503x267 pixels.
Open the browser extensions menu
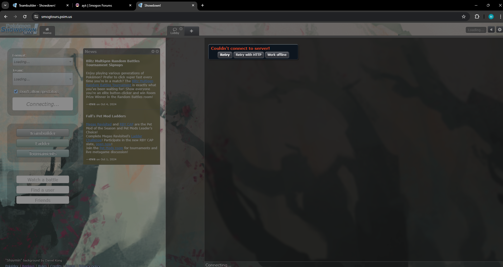tap(477, 17)
